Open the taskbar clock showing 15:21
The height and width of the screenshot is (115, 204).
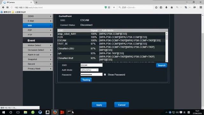[197, 112]
